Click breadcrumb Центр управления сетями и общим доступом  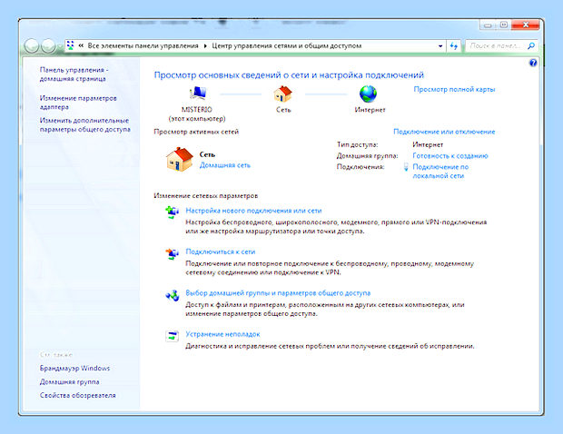click(287, 46)
